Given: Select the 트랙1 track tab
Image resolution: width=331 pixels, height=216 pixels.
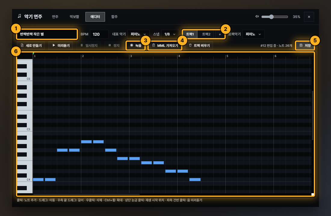Looking at the screenshot, I should pos(190,34).
